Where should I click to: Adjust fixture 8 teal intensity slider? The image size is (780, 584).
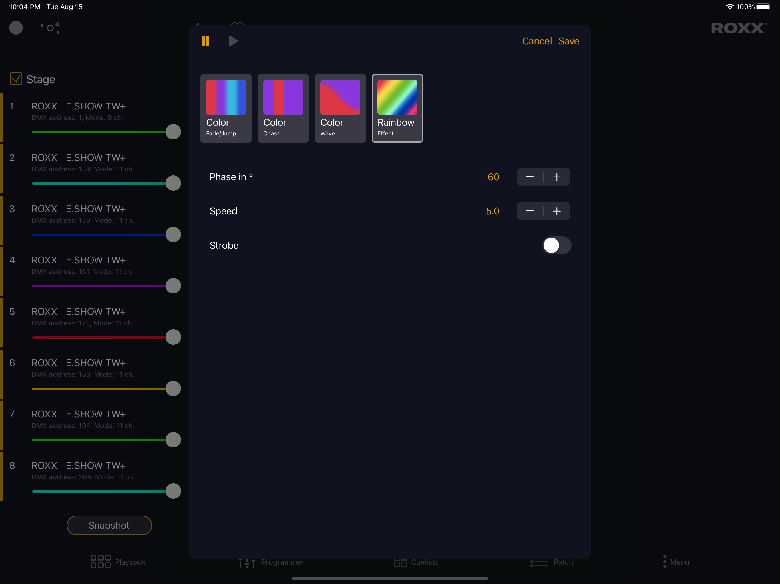(106, 491)
